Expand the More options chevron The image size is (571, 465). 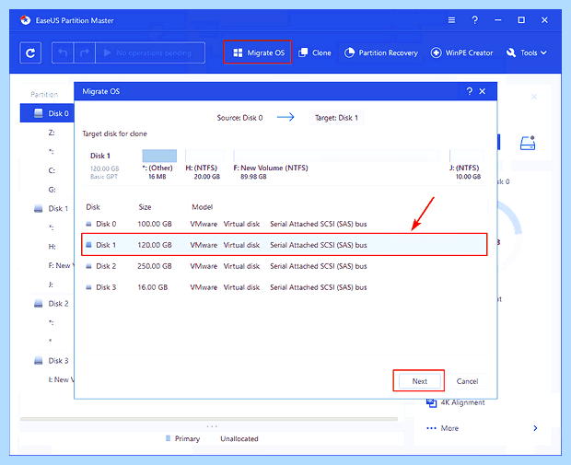(535, 428)
